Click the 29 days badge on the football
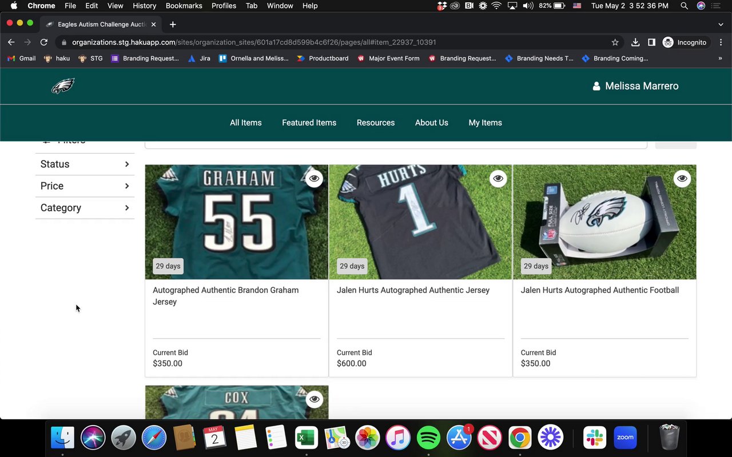 point(536,266)
